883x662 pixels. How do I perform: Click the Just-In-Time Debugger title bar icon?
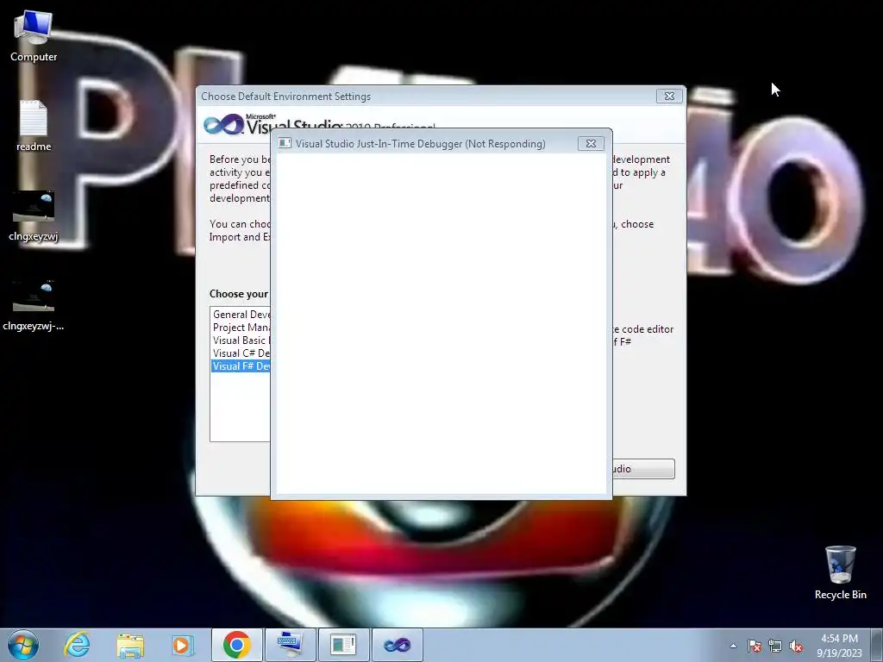tap(285, 144)
